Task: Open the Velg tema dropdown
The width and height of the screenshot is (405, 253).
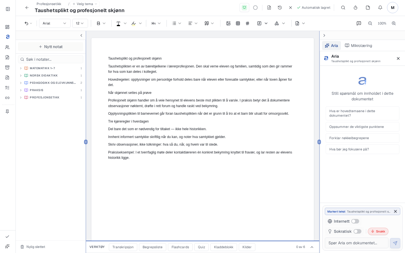Action: point(85,4)
